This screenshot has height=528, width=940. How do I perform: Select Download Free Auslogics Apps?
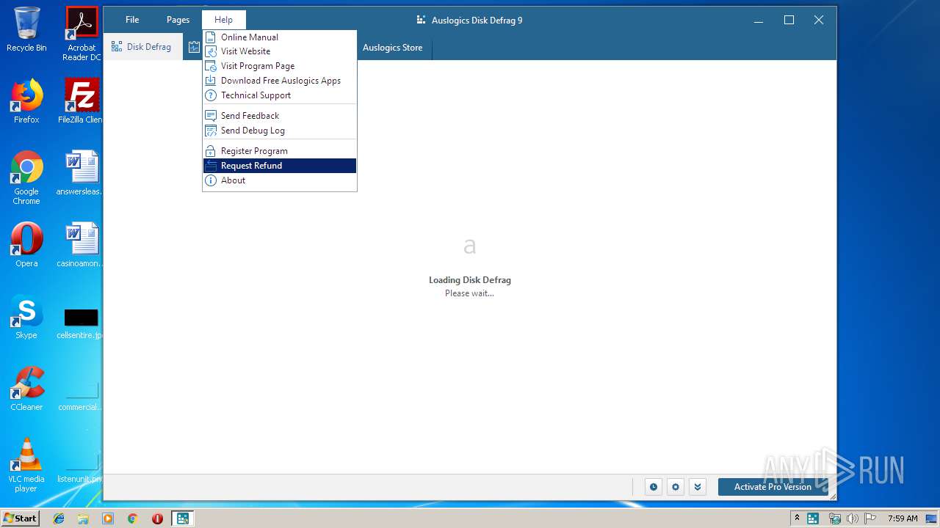point(279,81)
